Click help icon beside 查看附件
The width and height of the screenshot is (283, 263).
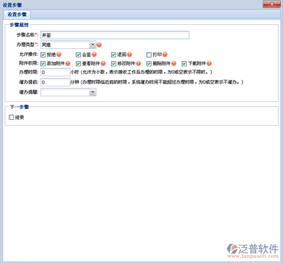tap(103, 63)
